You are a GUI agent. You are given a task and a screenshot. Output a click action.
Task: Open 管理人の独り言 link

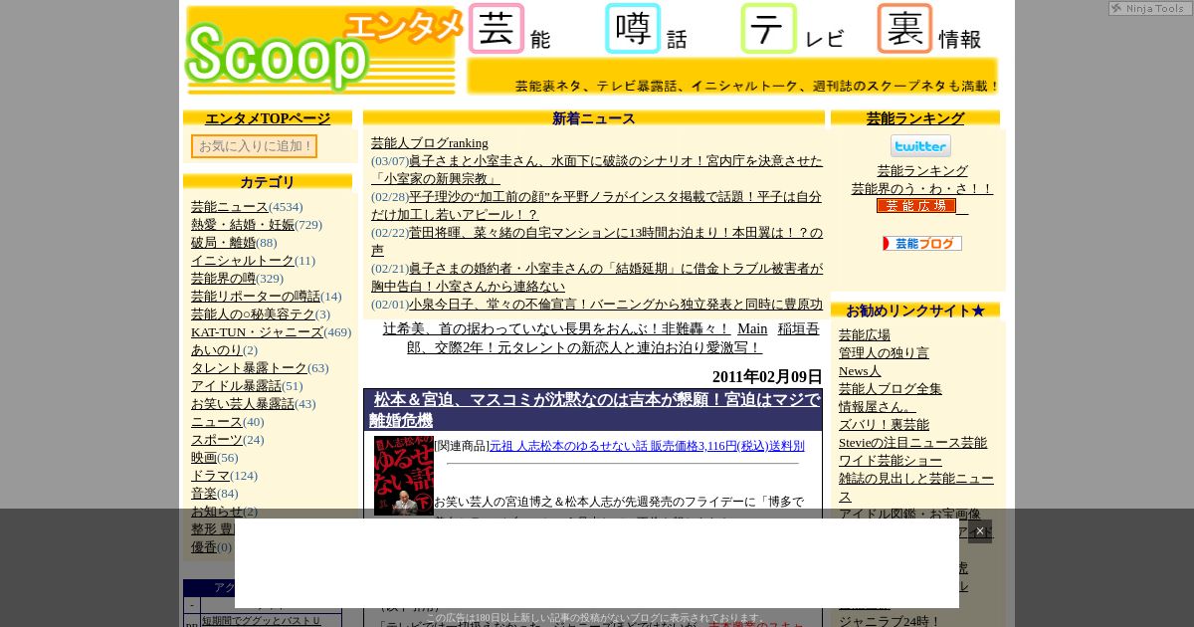coord(884,353)
